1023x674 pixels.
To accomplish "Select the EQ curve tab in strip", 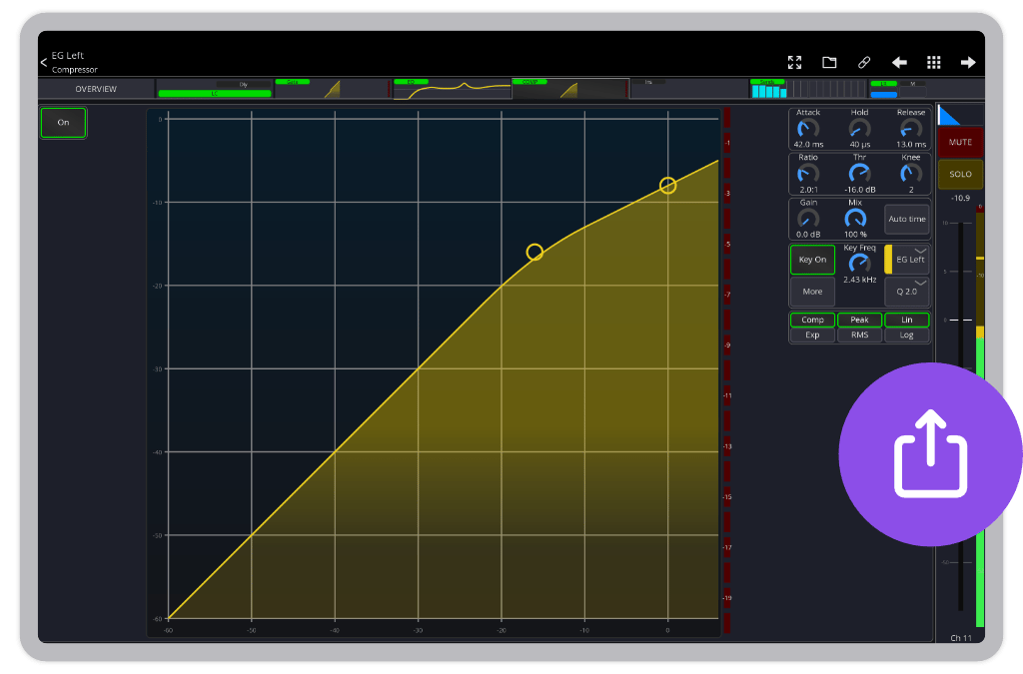I will 451,90.
